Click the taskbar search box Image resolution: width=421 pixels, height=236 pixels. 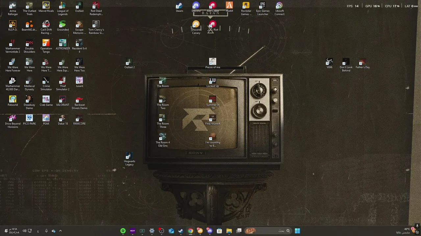point(267,231)
